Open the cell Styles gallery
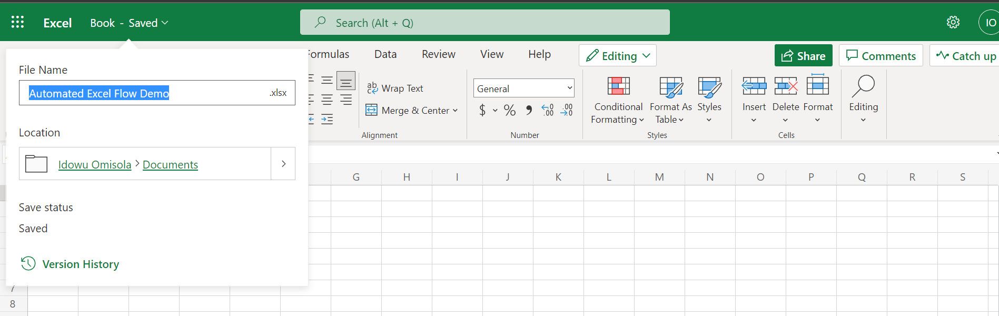The height and width of the screenshot is (316, 999). point(709,100)
